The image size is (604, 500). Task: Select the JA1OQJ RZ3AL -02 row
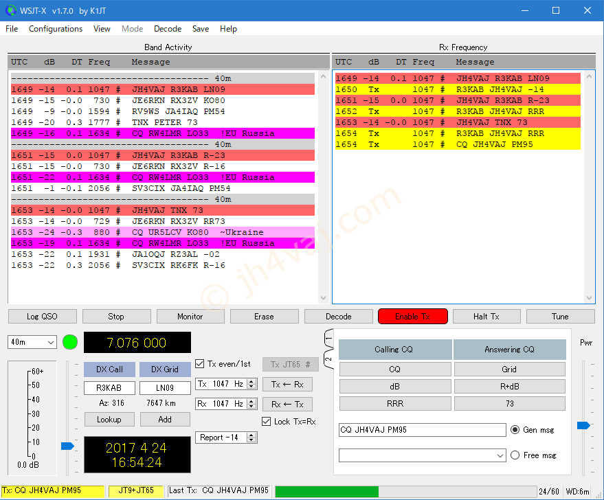click(163, 254)
